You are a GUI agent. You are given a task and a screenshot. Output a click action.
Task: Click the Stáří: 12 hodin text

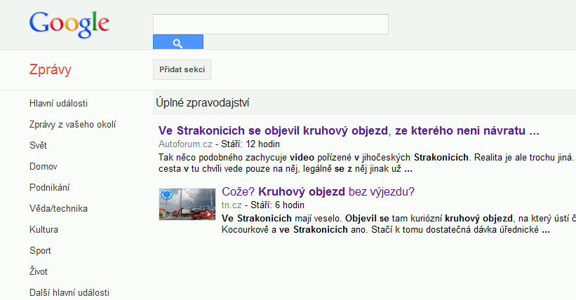click(250, 144)
